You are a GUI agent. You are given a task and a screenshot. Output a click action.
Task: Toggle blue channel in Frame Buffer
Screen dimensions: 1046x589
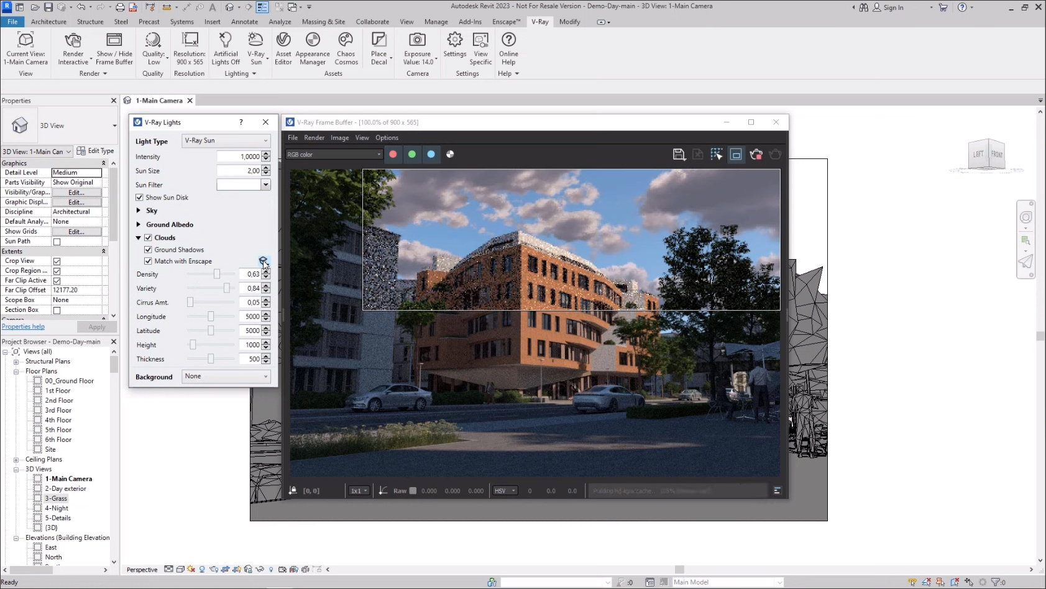click(431, 154)
